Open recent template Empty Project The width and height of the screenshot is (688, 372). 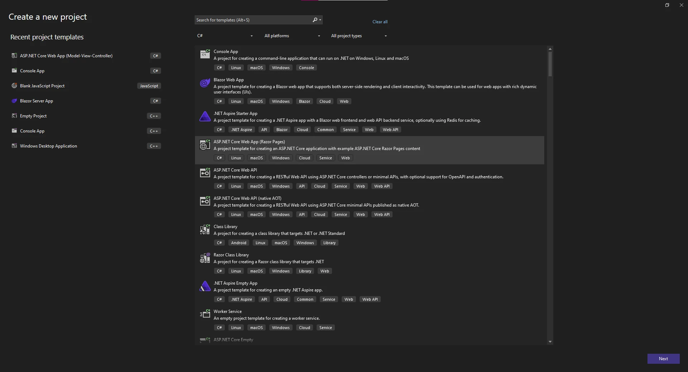86,116
